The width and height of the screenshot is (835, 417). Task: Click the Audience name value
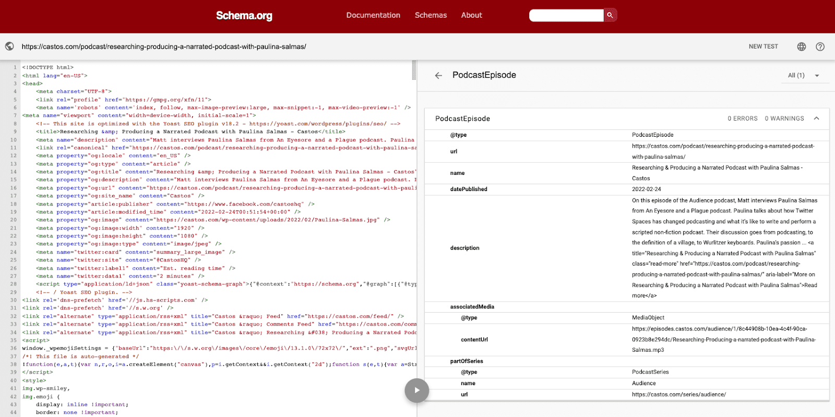pos(643,383)
